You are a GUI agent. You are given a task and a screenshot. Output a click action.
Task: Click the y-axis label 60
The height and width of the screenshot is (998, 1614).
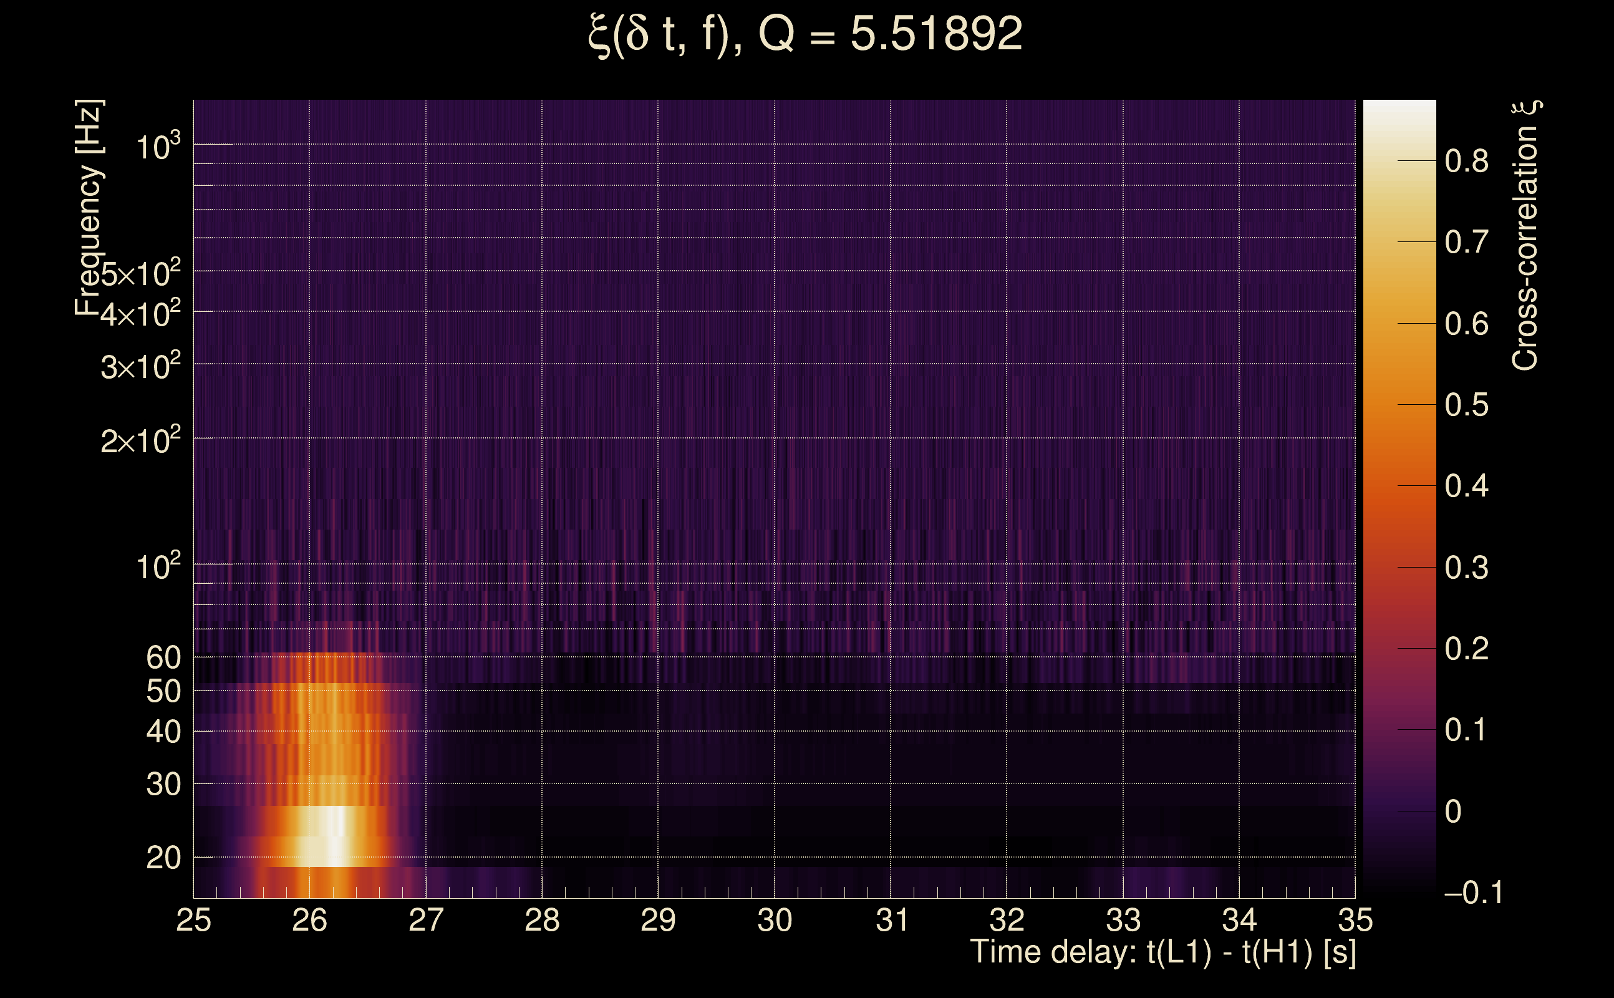[163, 657]
